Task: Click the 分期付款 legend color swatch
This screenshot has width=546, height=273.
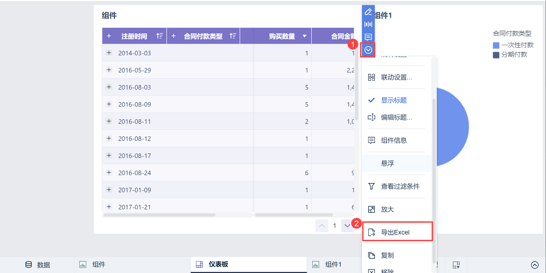Action: (x=496, y=55)
